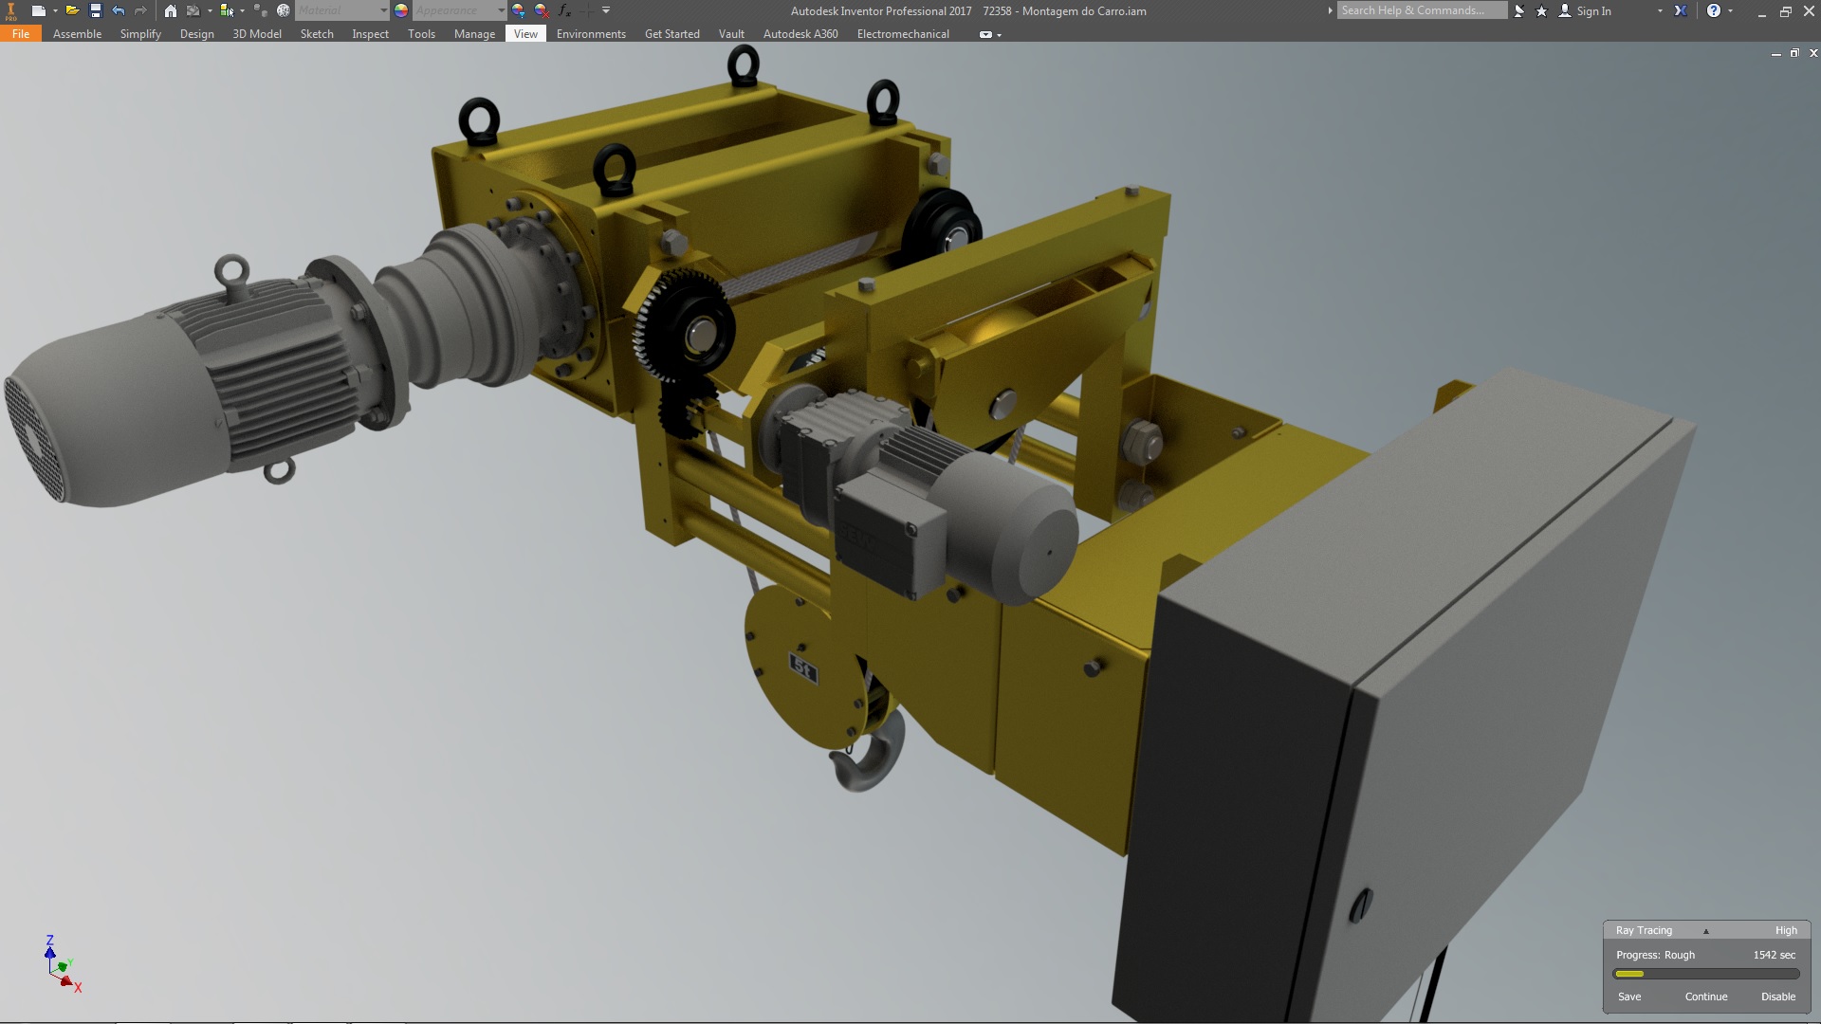Collapse the Ray Tracing panel arrow

click(x=1705, y=931)
